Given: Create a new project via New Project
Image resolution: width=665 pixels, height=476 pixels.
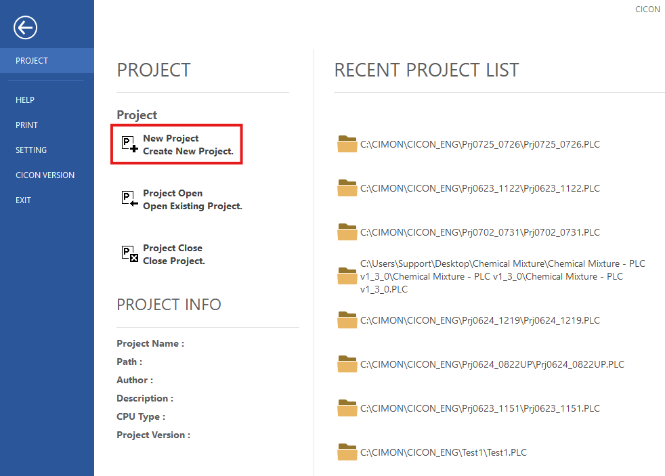Looking at the screenshot, I should 188,144.
